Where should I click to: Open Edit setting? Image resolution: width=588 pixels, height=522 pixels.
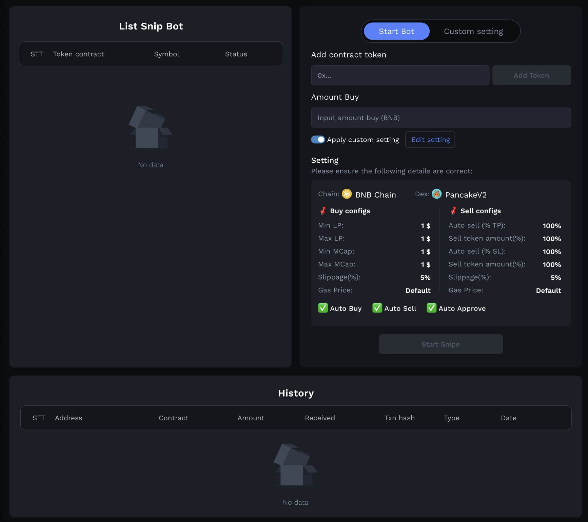point(430,140)
